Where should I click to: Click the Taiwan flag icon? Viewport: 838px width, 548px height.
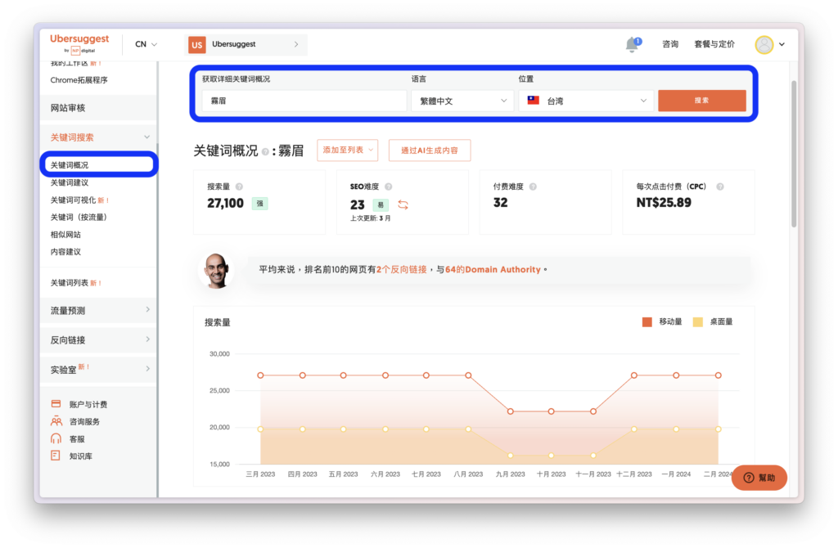pos(534,100)
